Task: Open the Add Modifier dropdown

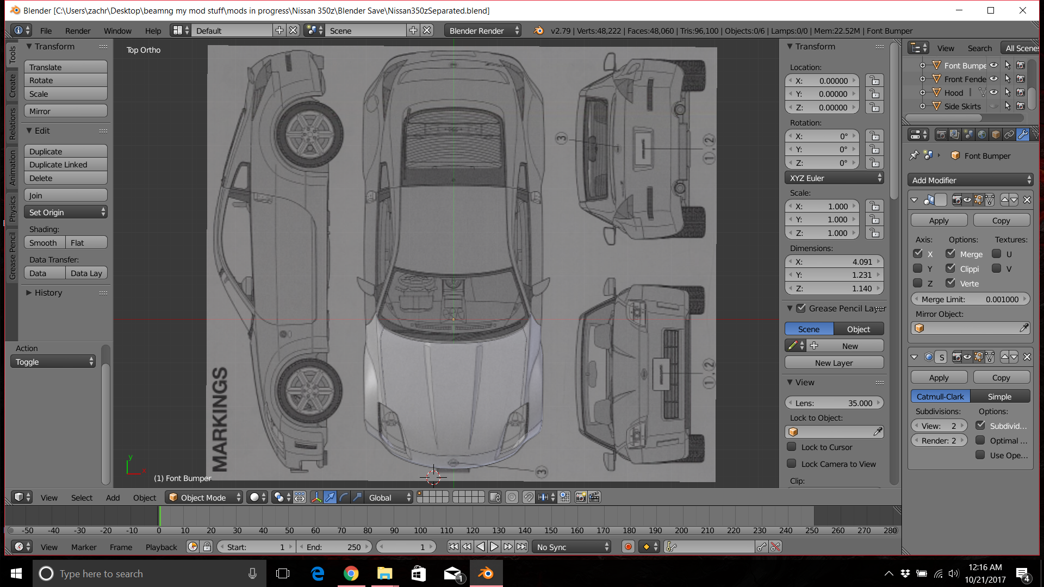Action: [971, 180]
